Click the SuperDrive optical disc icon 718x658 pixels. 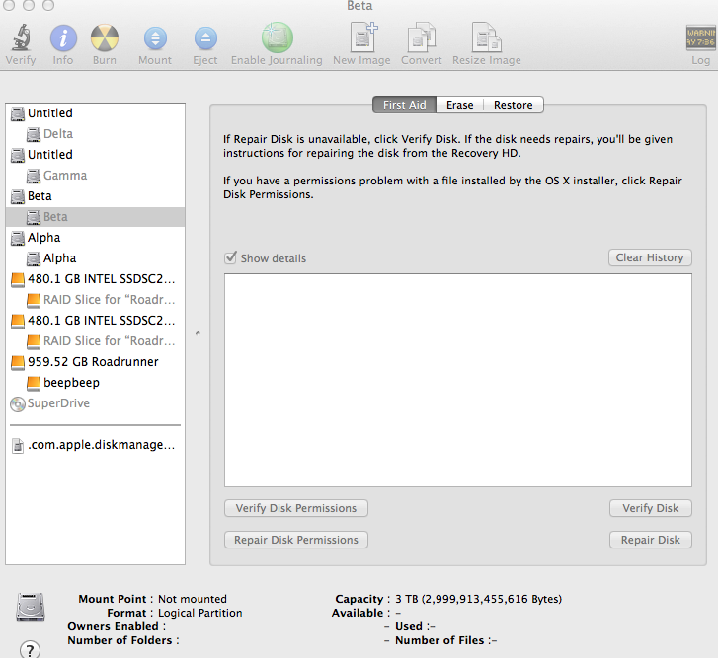18,404
